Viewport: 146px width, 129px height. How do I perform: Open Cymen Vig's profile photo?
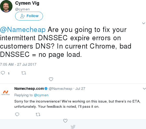point(6,6)
